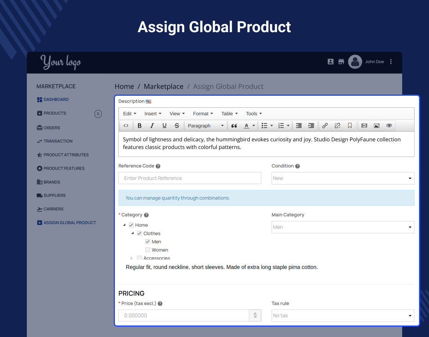
Task: Uncheck the Clothes category checkbox
Action: point(139,233)
